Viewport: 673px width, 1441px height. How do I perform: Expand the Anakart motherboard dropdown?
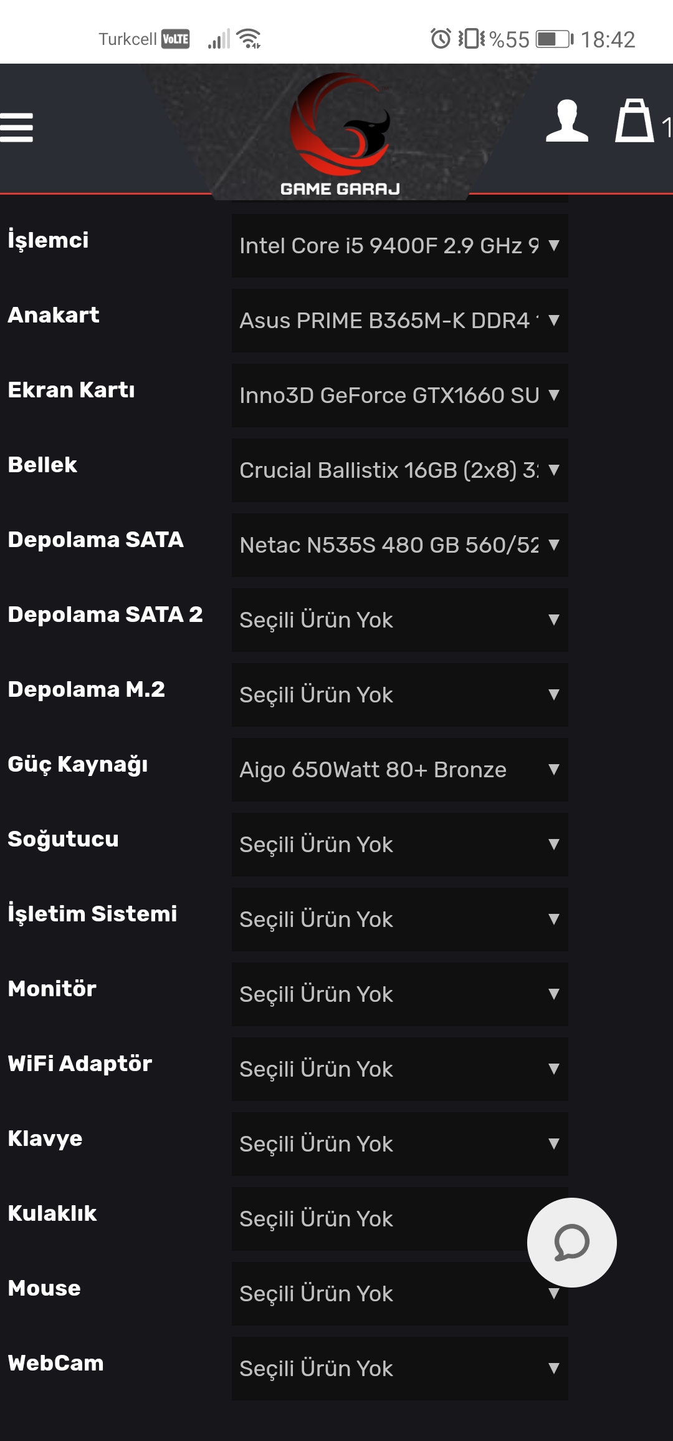pos(399,321)
